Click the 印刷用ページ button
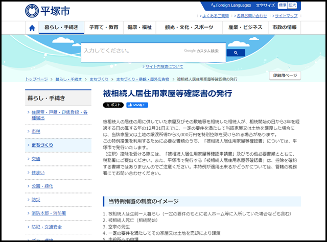 point(285,76)
